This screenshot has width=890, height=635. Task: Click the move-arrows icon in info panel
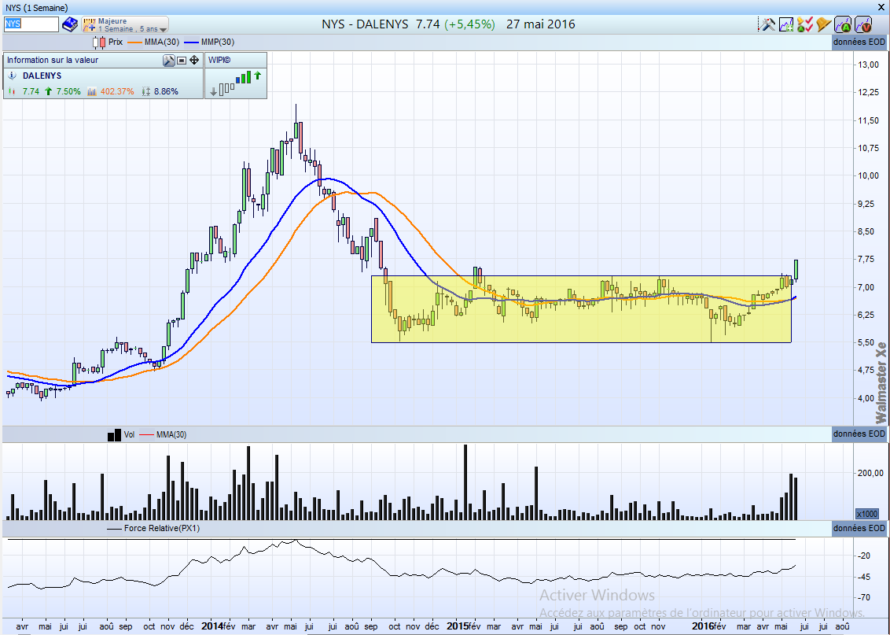click(193, 60)
